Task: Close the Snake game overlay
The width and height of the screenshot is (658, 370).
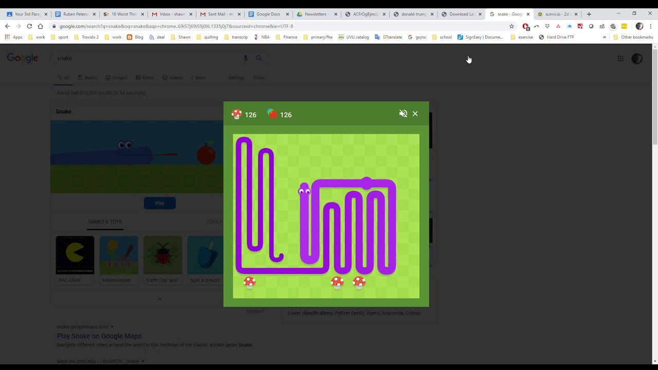Action: (x=415, y=114)
